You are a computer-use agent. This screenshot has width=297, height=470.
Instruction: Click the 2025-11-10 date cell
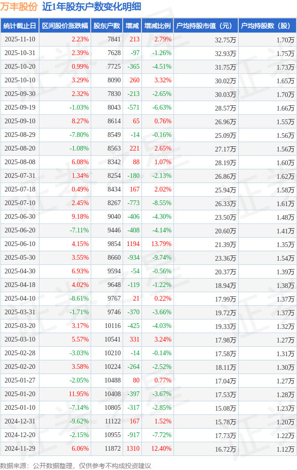(20, 40)
